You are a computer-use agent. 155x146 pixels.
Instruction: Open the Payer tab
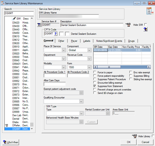pos(74,41)
